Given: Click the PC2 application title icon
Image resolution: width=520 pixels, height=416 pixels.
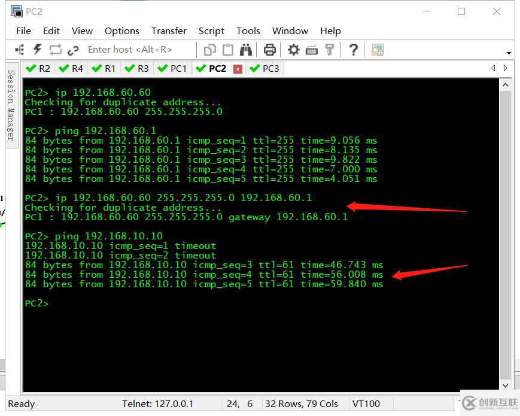Looking at the screenshot, I should coord(17,11).
